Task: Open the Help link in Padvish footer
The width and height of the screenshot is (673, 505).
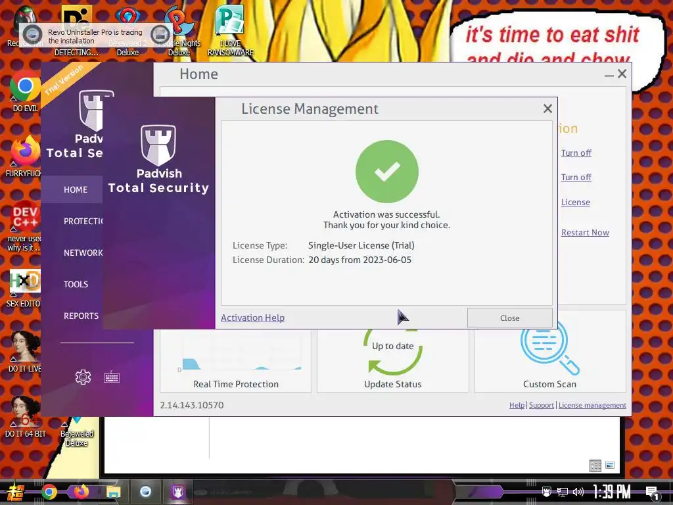Action: point(517,405)
